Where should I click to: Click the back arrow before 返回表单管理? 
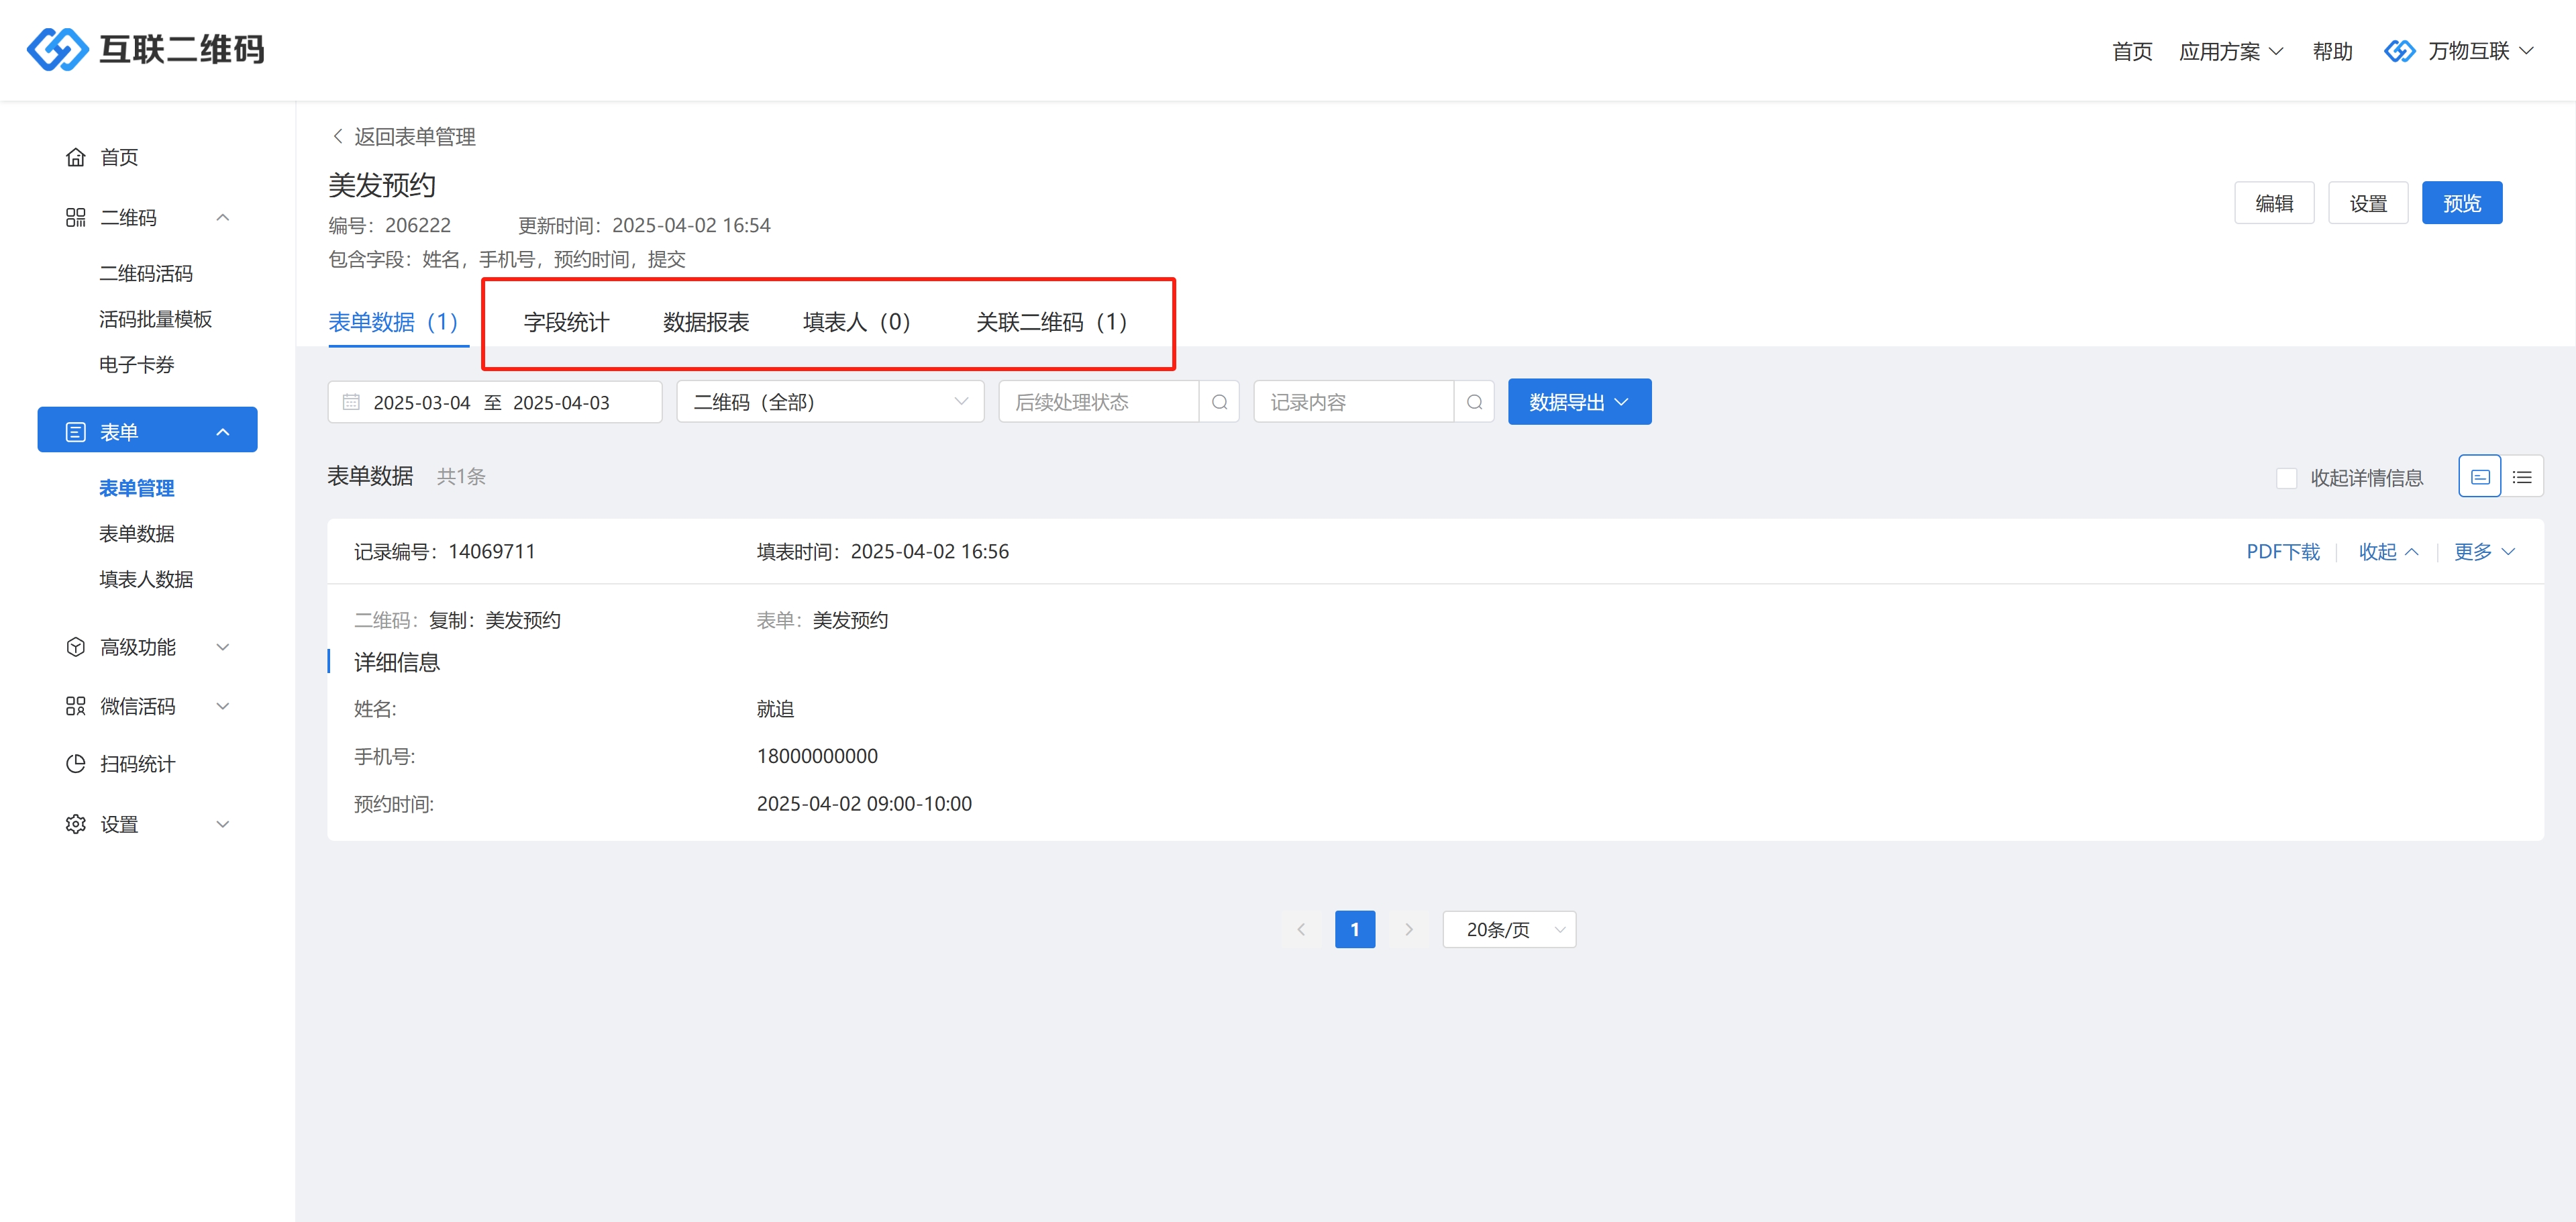[x=338, y=136]
